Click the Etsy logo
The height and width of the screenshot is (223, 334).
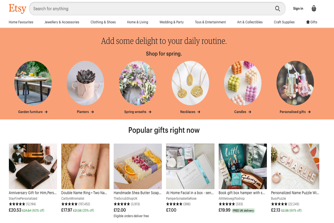[17, 9]
